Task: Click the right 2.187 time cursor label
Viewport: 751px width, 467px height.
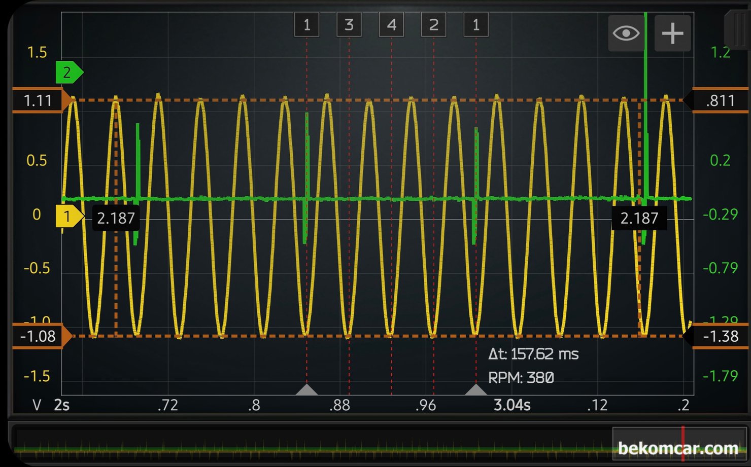Action: click(639, 219)
